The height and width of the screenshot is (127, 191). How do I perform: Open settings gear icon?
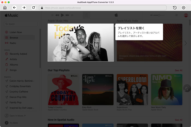click(x=184, y=8)
